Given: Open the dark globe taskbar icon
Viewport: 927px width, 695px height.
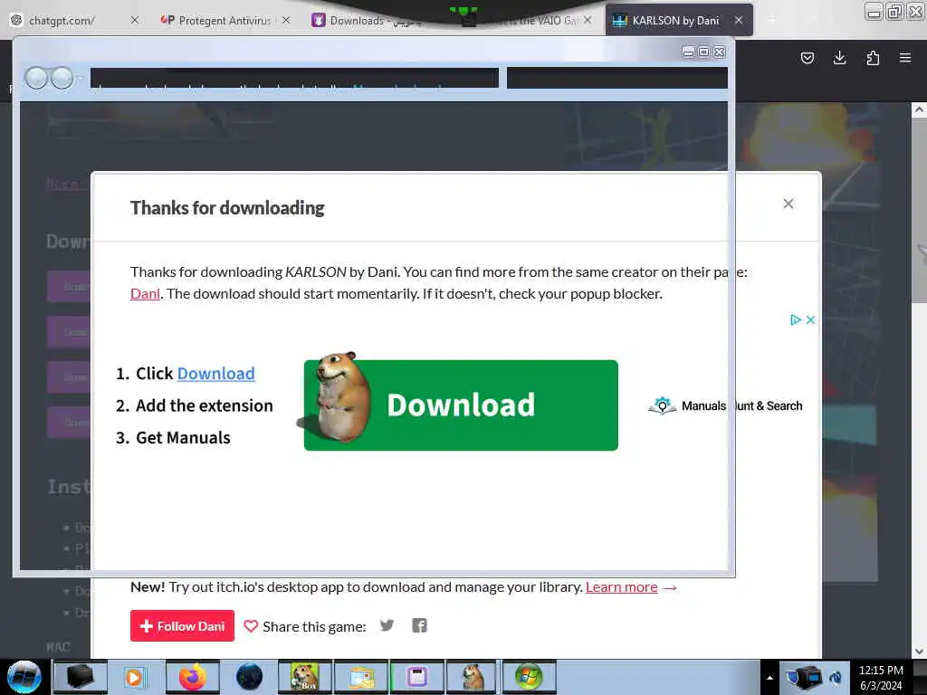Looking at the screenshot, I should pos(249,677).
